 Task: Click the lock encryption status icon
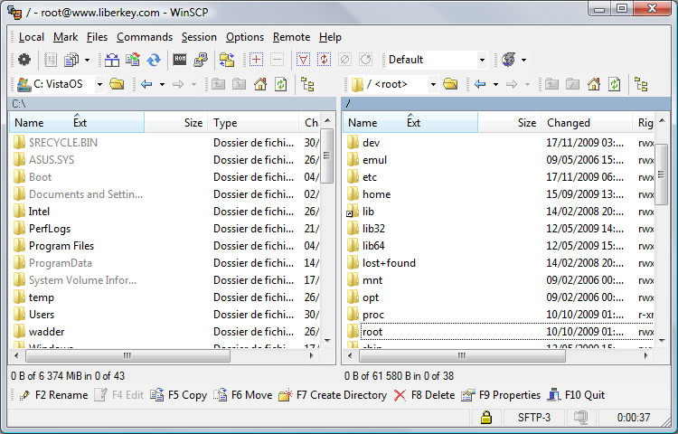(486, 418)
